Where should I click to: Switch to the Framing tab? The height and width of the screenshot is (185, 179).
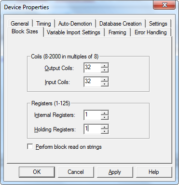coord(117,32)
